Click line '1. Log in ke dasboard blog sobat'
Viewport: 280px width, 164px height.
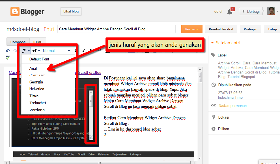132,129
